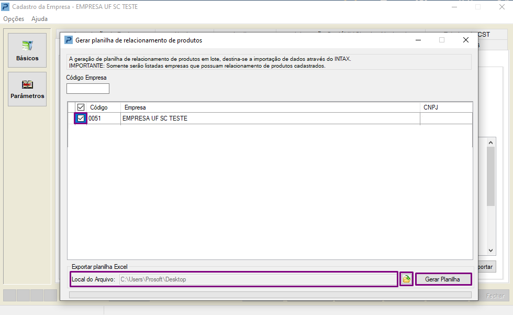Click the scroll-down arrow on the background panel
This screenshot has height=315, width=513.
tap(490, 251)
